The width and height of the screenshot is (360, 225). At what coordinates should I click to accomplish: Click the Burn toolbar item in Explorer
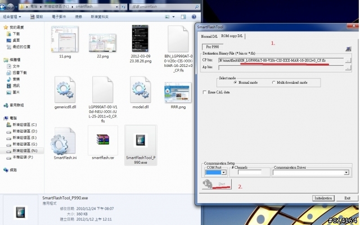[78, 17]
